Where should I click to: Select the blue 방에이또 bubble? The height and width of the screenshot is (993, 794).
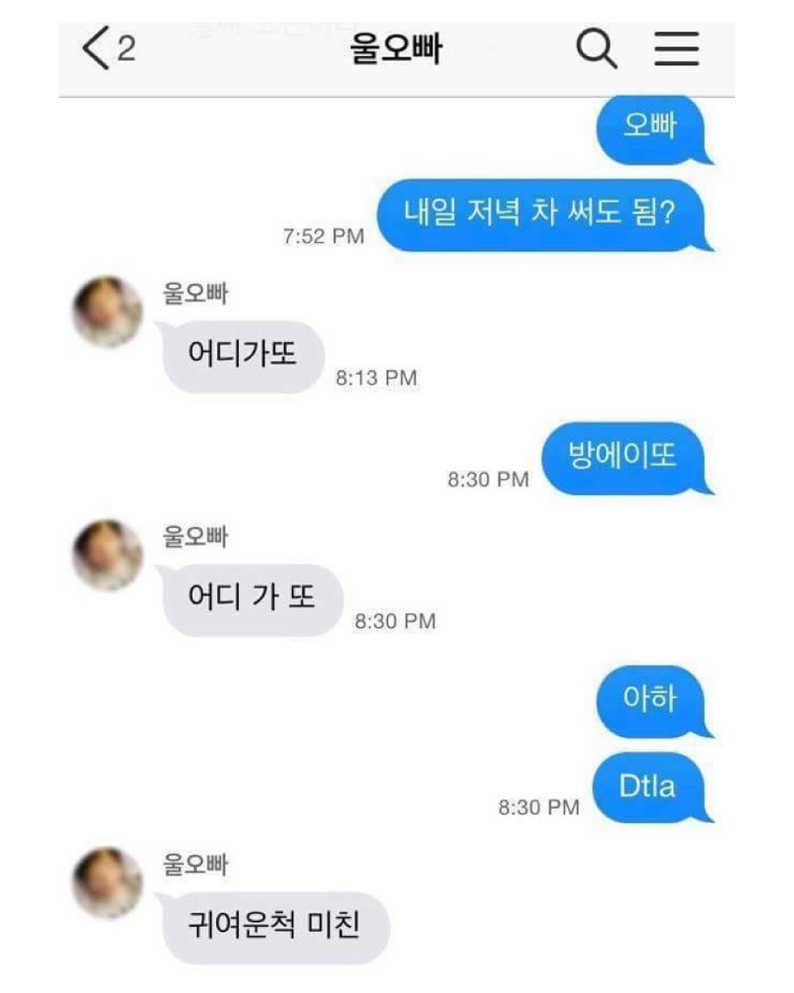[x=626, y=458]
